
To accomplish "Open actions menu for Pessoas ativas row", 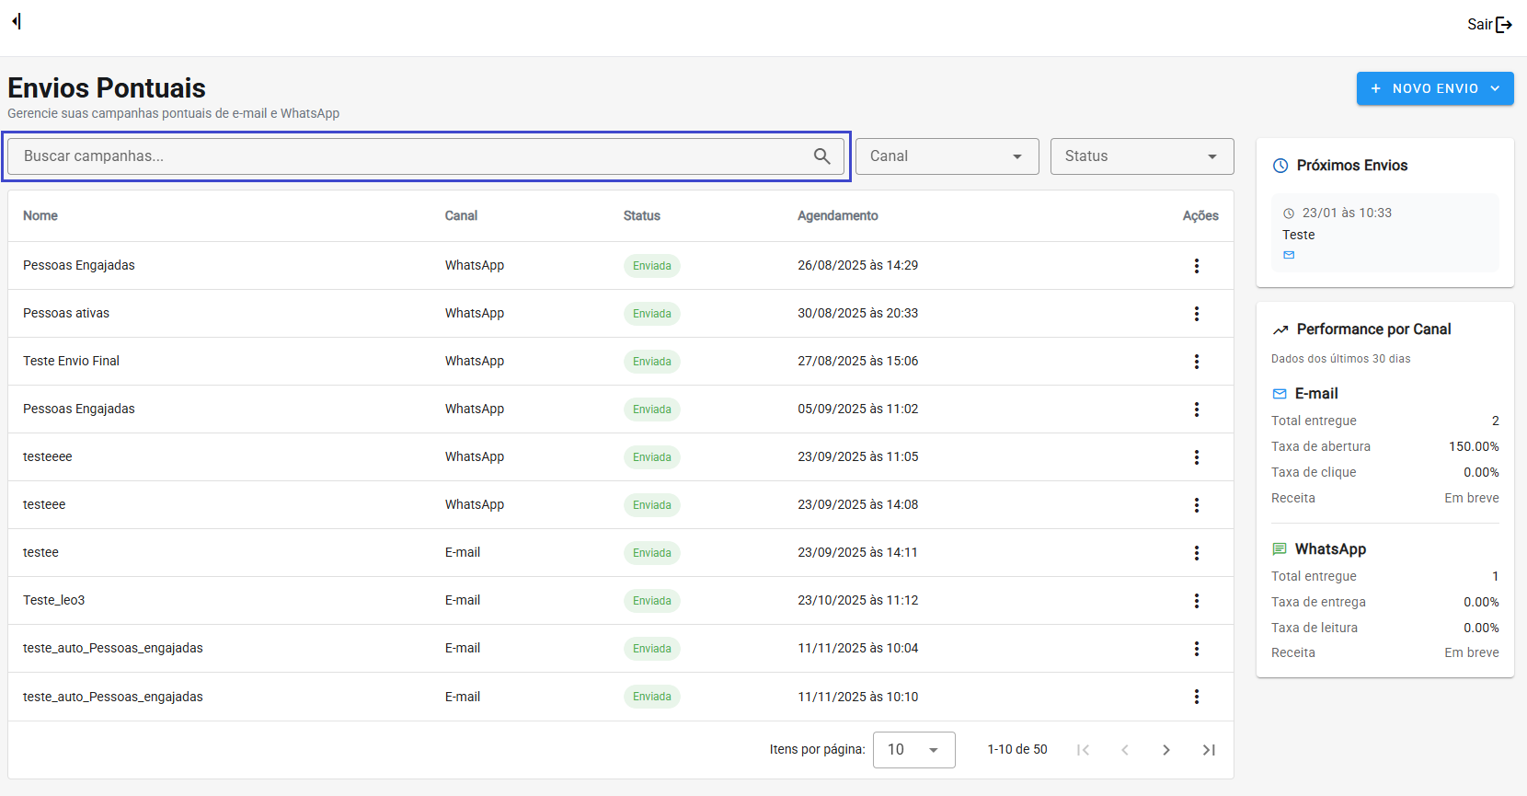I will click(1196, 314).
